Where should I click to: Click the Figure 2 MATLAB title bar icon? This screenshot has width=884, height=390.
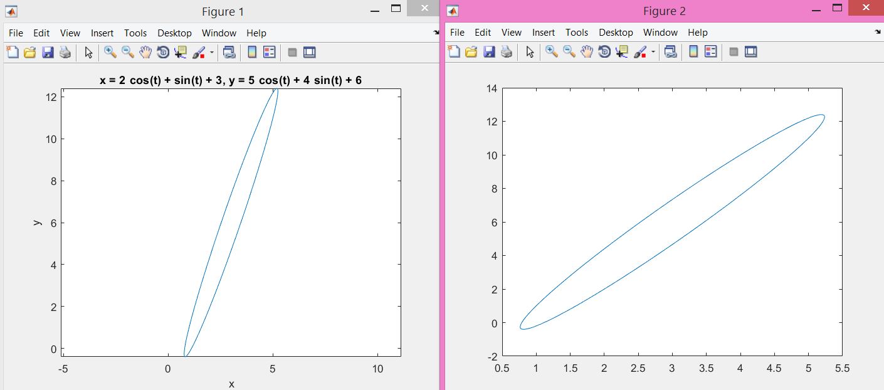[453, 11]
